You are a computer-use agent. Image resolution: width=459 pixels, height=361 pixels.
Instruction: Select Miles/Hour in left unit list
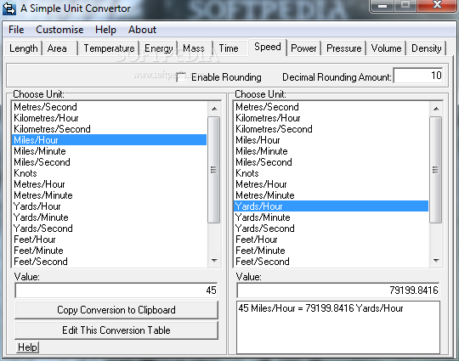click(x=109, y=140)
